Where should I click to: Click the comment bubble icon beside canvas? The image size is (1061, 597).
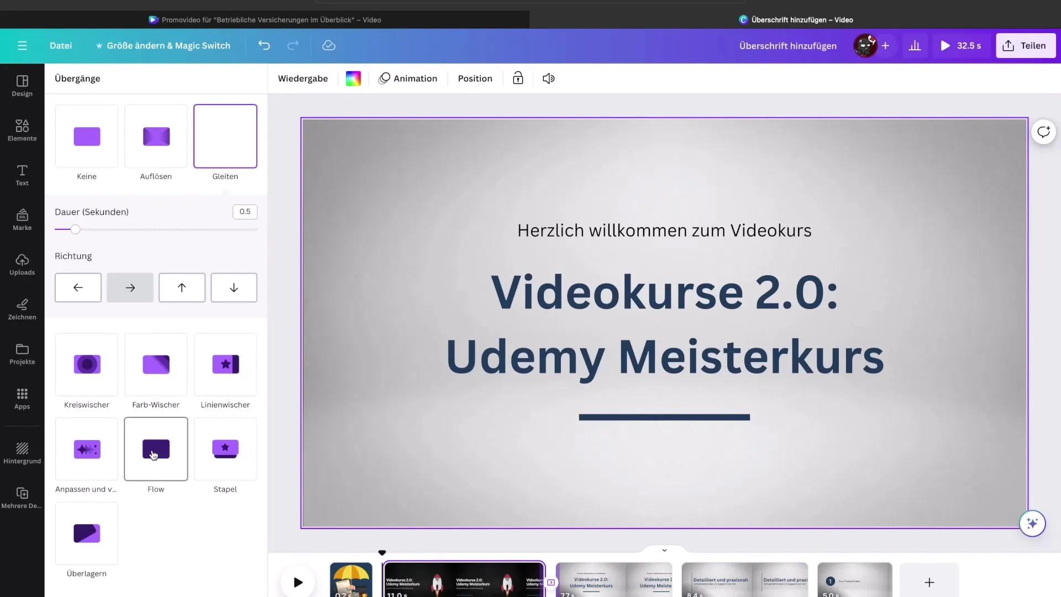1043,132
